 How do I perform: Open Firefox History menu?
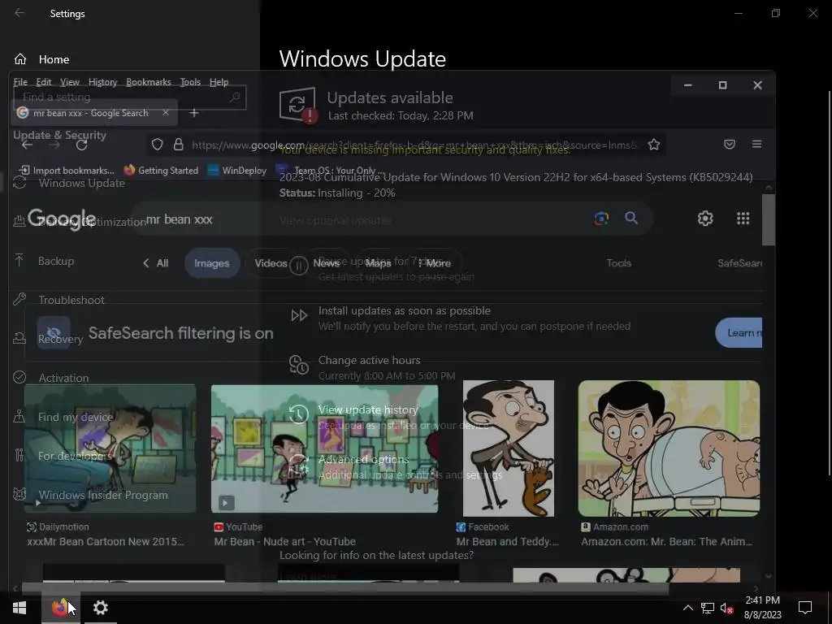[102, 82]
